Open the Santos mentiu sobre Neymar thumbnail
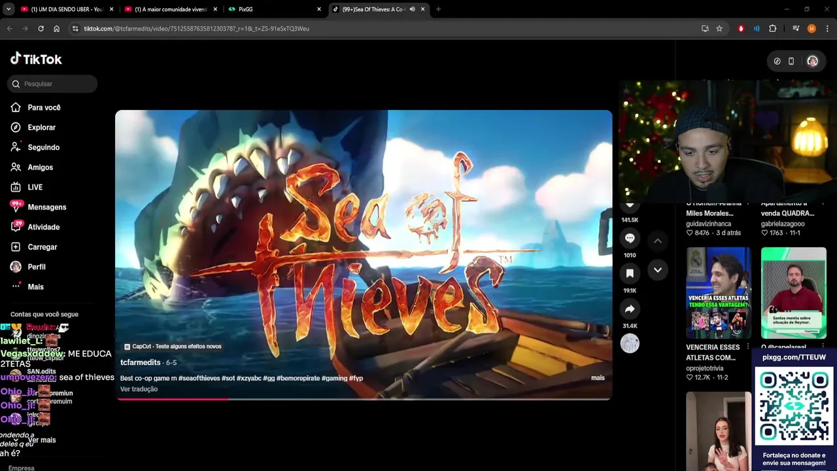The image size is (837, 471). [793, 292]
